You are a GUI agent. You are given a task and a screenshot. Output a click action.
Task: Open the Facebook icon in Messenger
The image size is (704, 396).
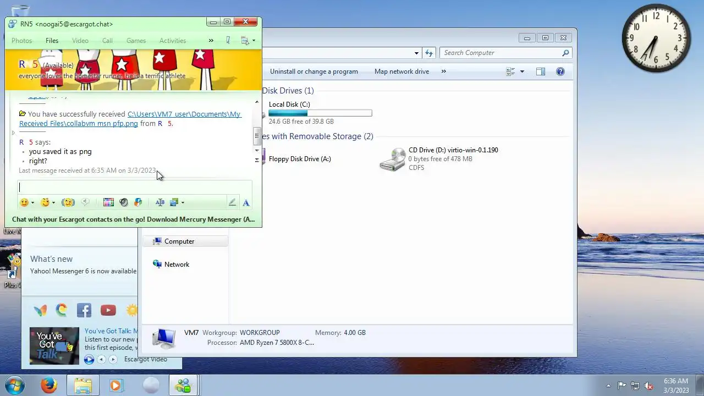click(x=84, y=310)
